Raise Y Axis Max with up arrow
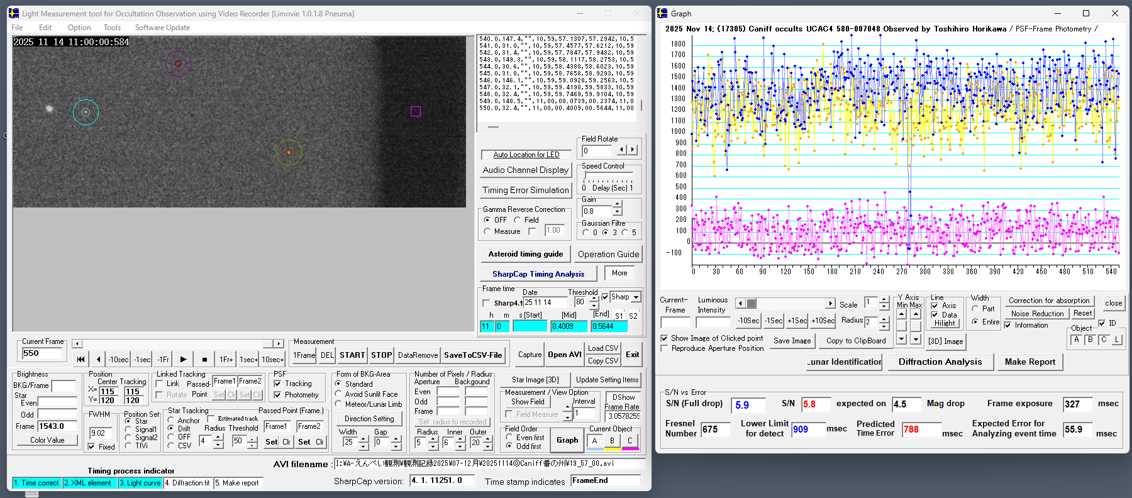Screen dimensions: 1132x498 [x=916, y=314]
